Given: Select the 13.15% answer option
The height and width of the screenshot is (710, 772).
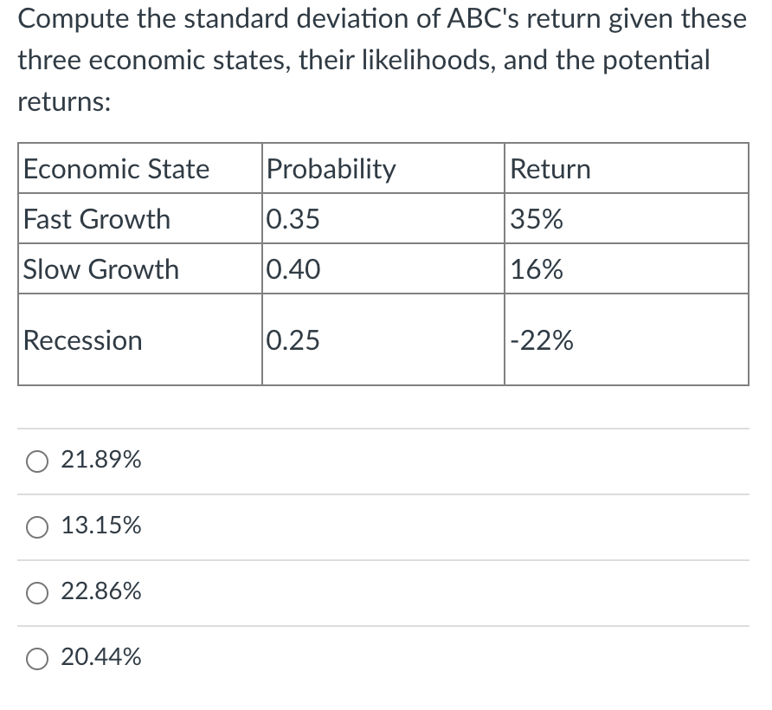Looking at the screenshot, I should (36, 526).
